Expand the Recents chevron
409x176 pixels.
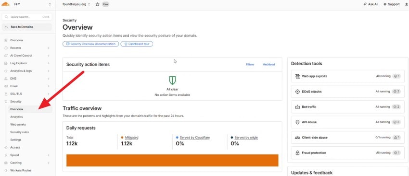(49, 48)
